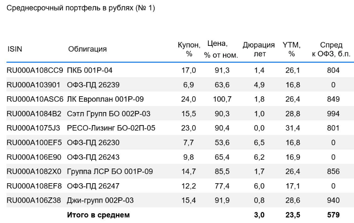Click the Спред к ОФЗ header
Image resolution: width=354 pixels, height=223 pixels.
click(331, 49)
